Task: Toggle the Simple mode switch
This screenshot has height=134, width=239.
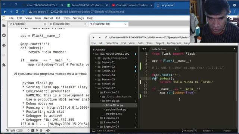Action: [19, 130]
